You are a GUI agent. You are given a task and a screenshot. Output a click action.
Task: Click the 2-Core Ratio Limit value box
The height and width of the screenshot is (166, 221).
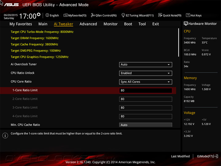pyautogui.click(x=145, y=99)
